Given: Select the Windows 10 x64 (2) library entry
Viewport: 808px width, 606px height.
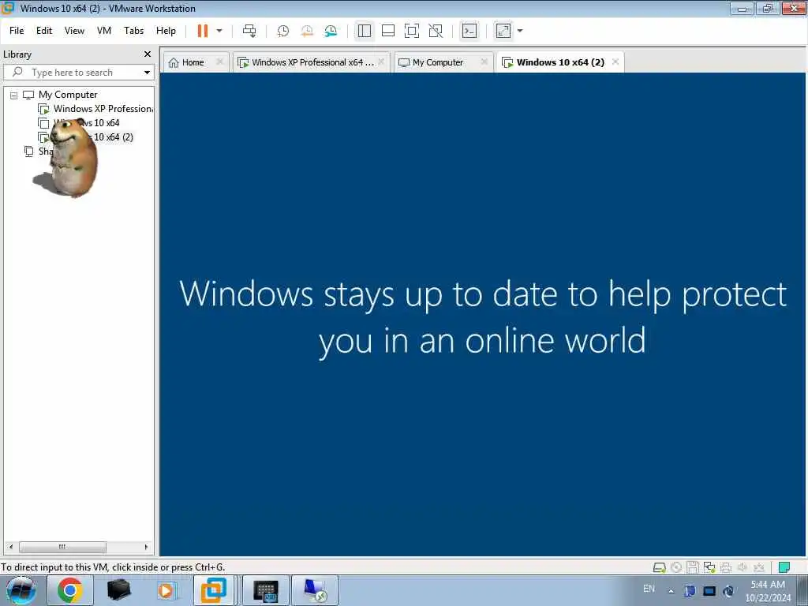Looking at the screenshot, I should pos(114,137).
